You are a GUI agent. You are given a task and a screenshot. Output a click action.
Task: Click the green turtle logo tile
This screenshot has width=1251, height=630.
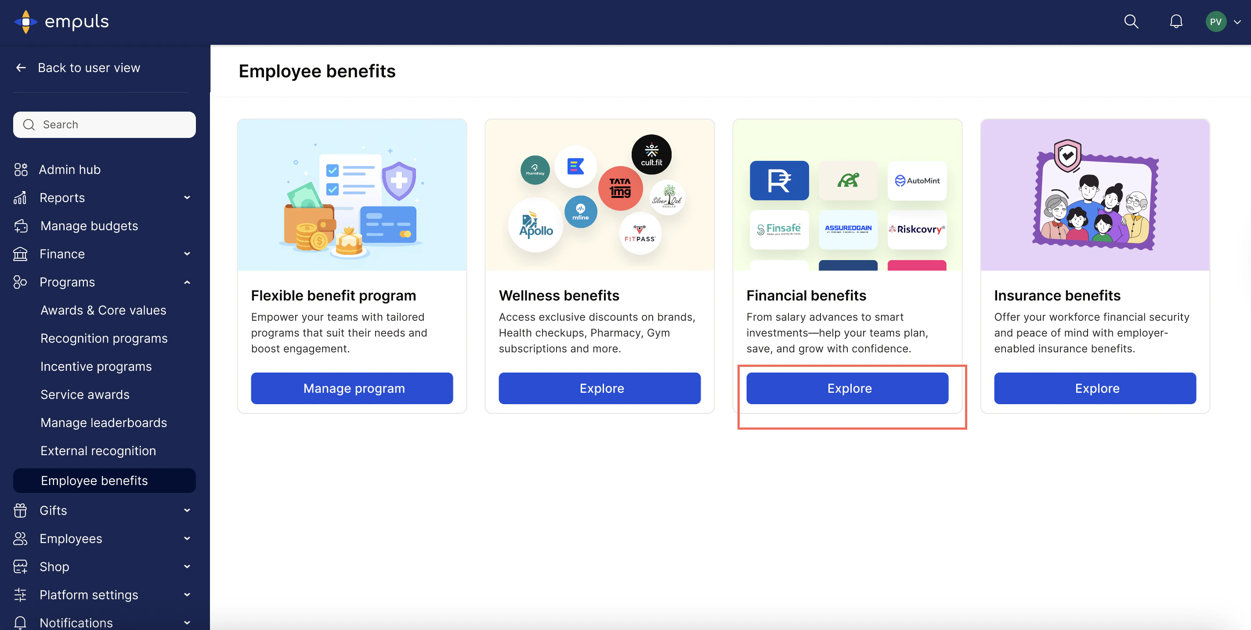(x=848, y=181)
